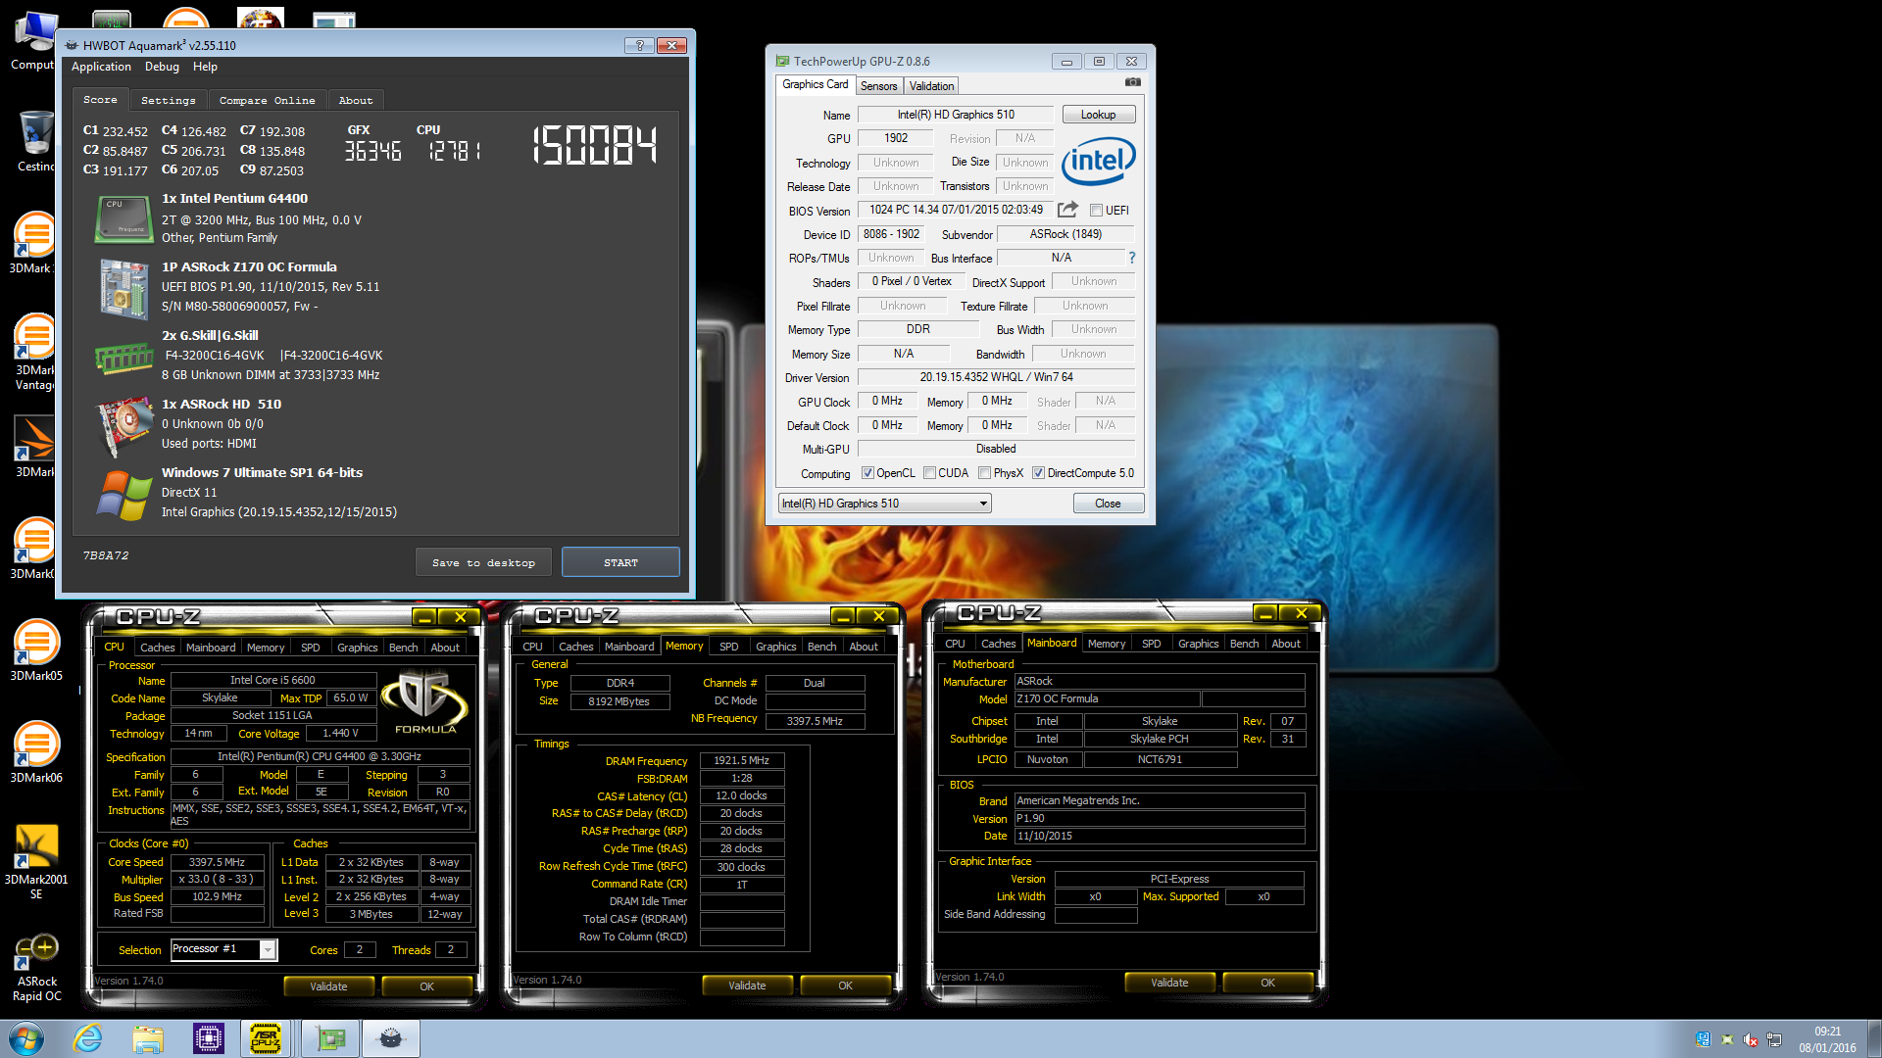1882x1058 pixels.
Task: Click Validate in first CPU-Z window
Action: coord(328,986)
